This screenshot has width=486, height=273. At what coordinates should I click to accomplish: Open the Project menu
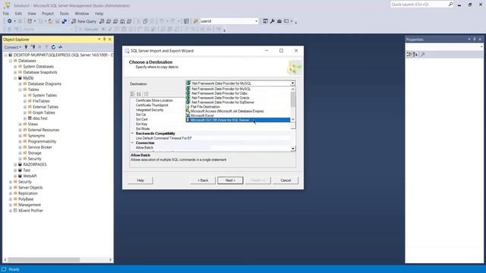point(47,14)
